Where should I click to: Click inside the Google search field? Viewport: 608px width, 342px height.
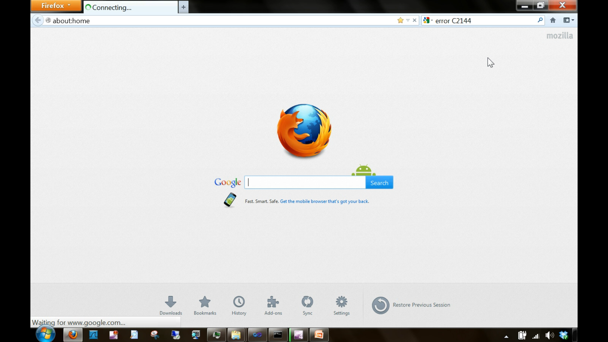(x=304, y=182)
